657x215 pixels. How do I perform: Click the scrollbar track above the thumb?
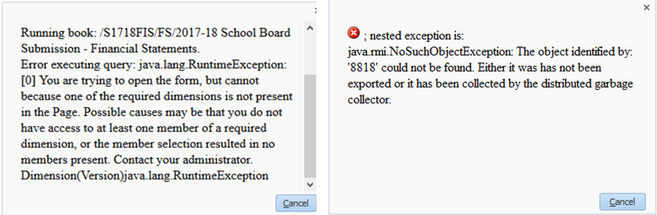click(310, 54)
